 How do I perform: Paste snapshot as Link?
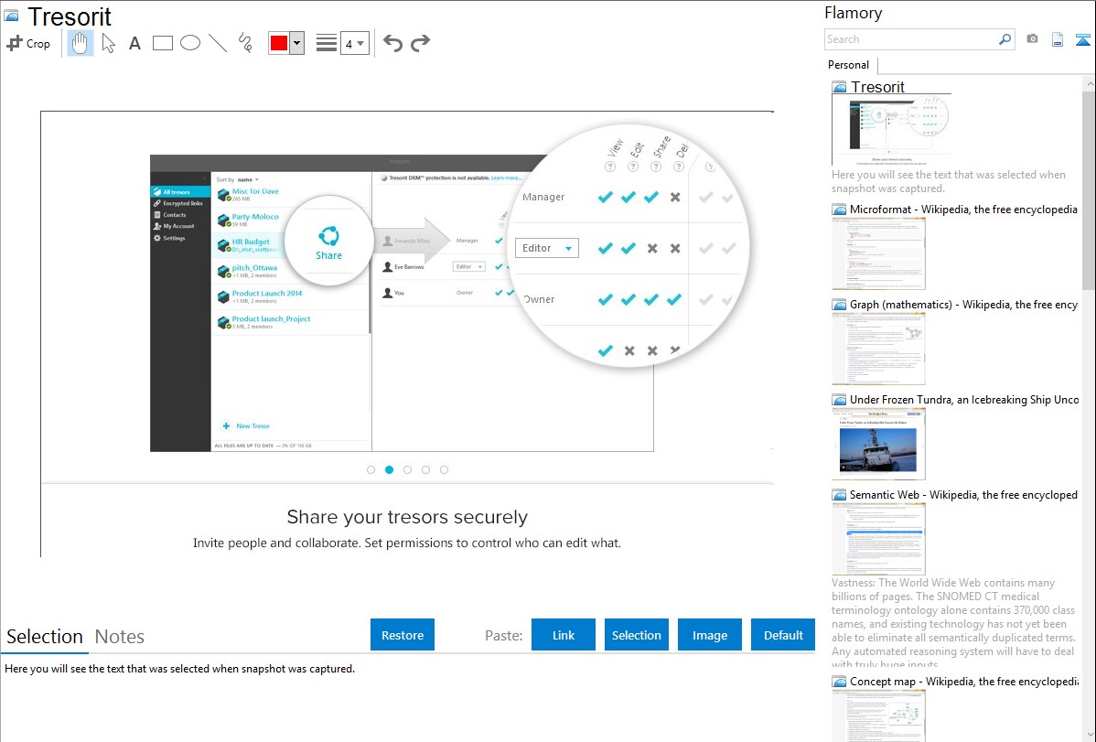(564, 635)
